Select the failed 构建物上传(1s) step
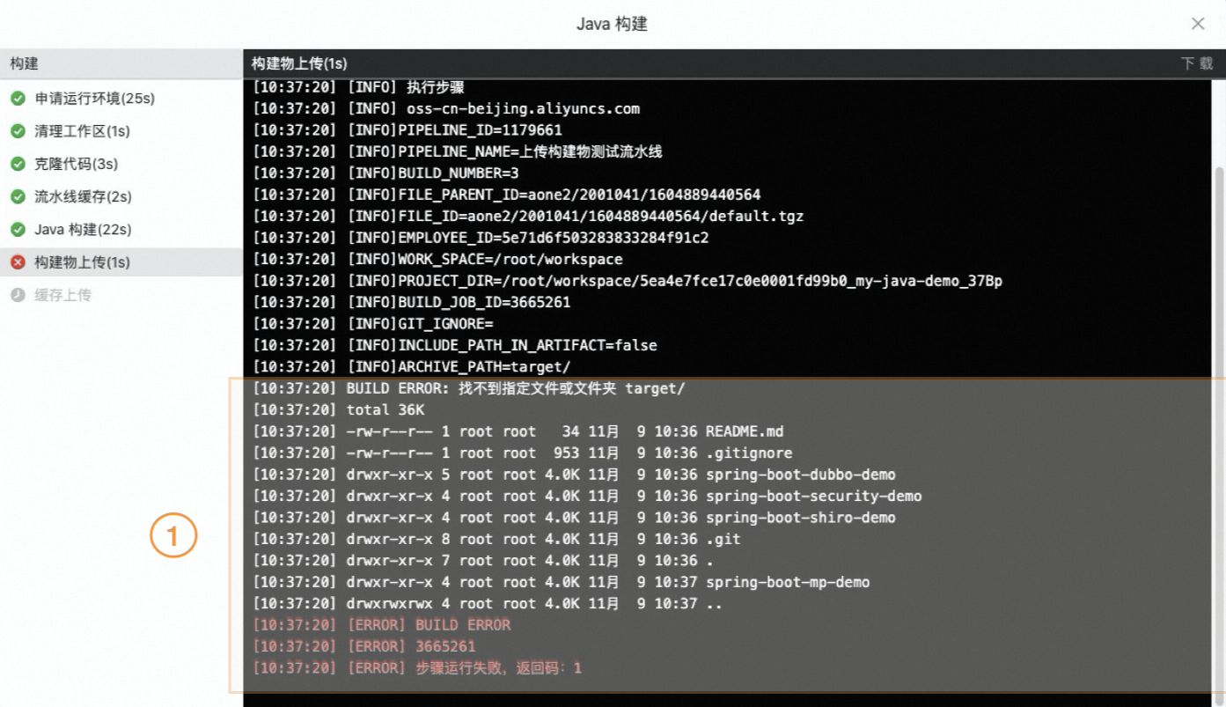The image size is (1226, 707). [121, 262]
